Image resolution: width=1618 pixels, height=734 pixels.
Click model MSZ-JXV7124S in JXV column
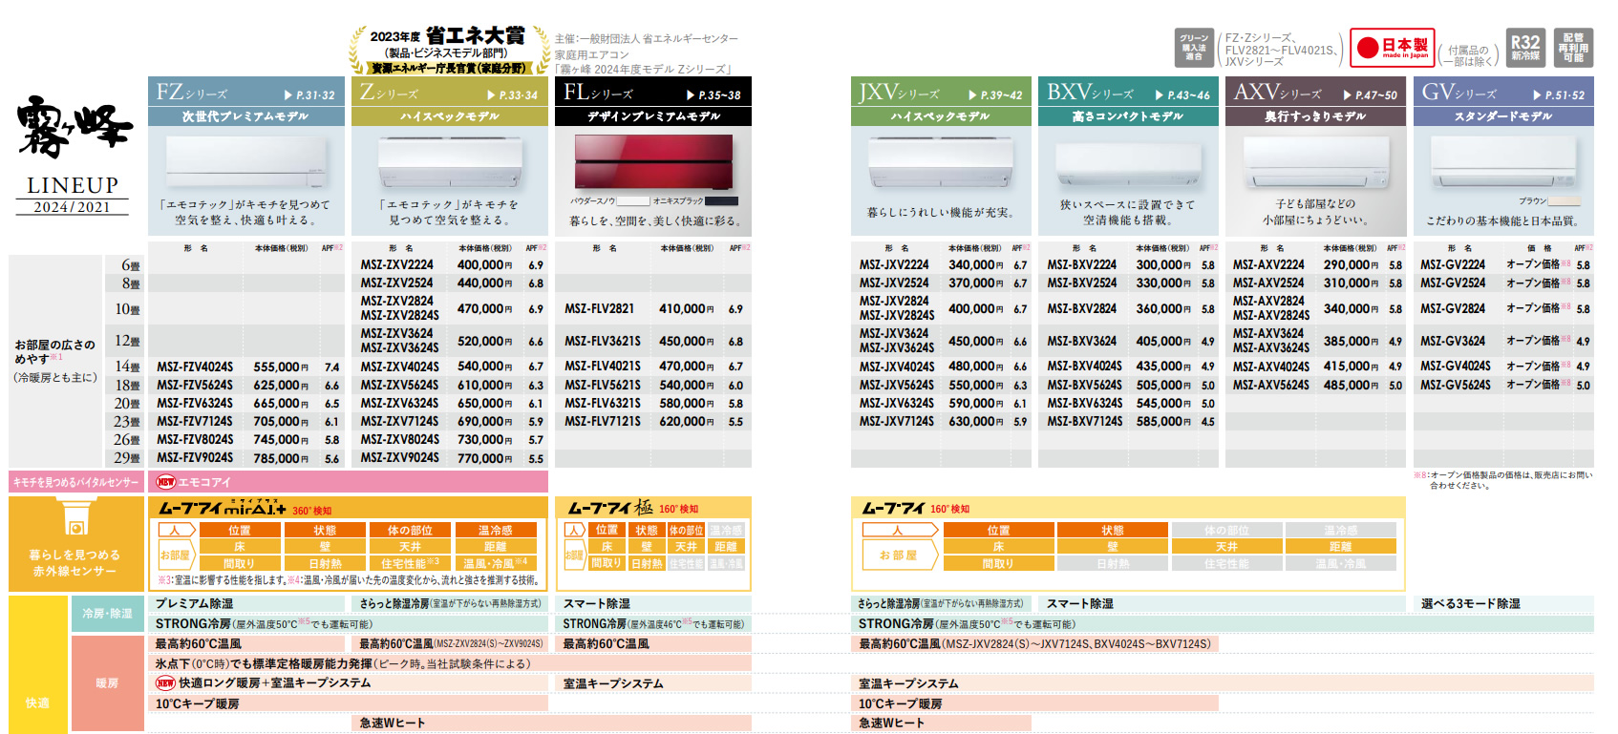[896, 421]
